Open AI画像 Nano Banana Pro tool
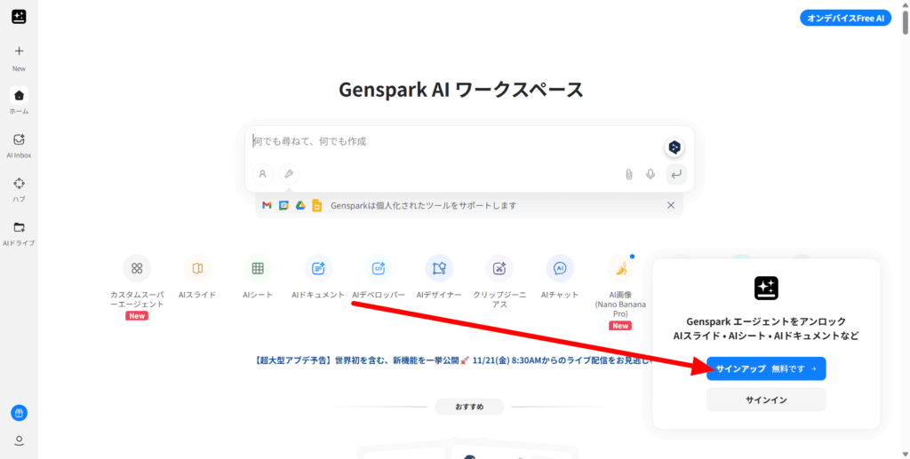This screenshot has width=910, height=459. coord(620,268)
